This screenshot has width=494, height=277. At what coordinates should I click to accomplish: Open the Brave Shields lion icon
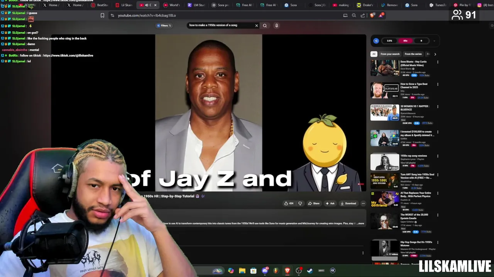point(372,15)
